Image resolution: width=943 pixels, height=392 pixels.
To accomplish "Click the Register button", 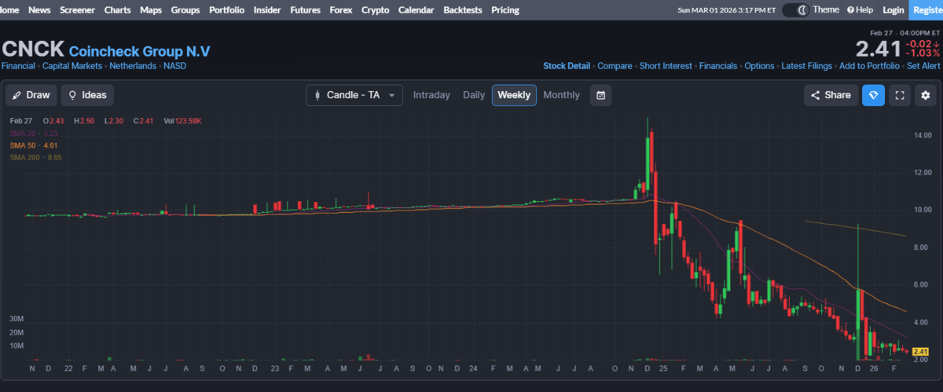I will tap(928, 10).
